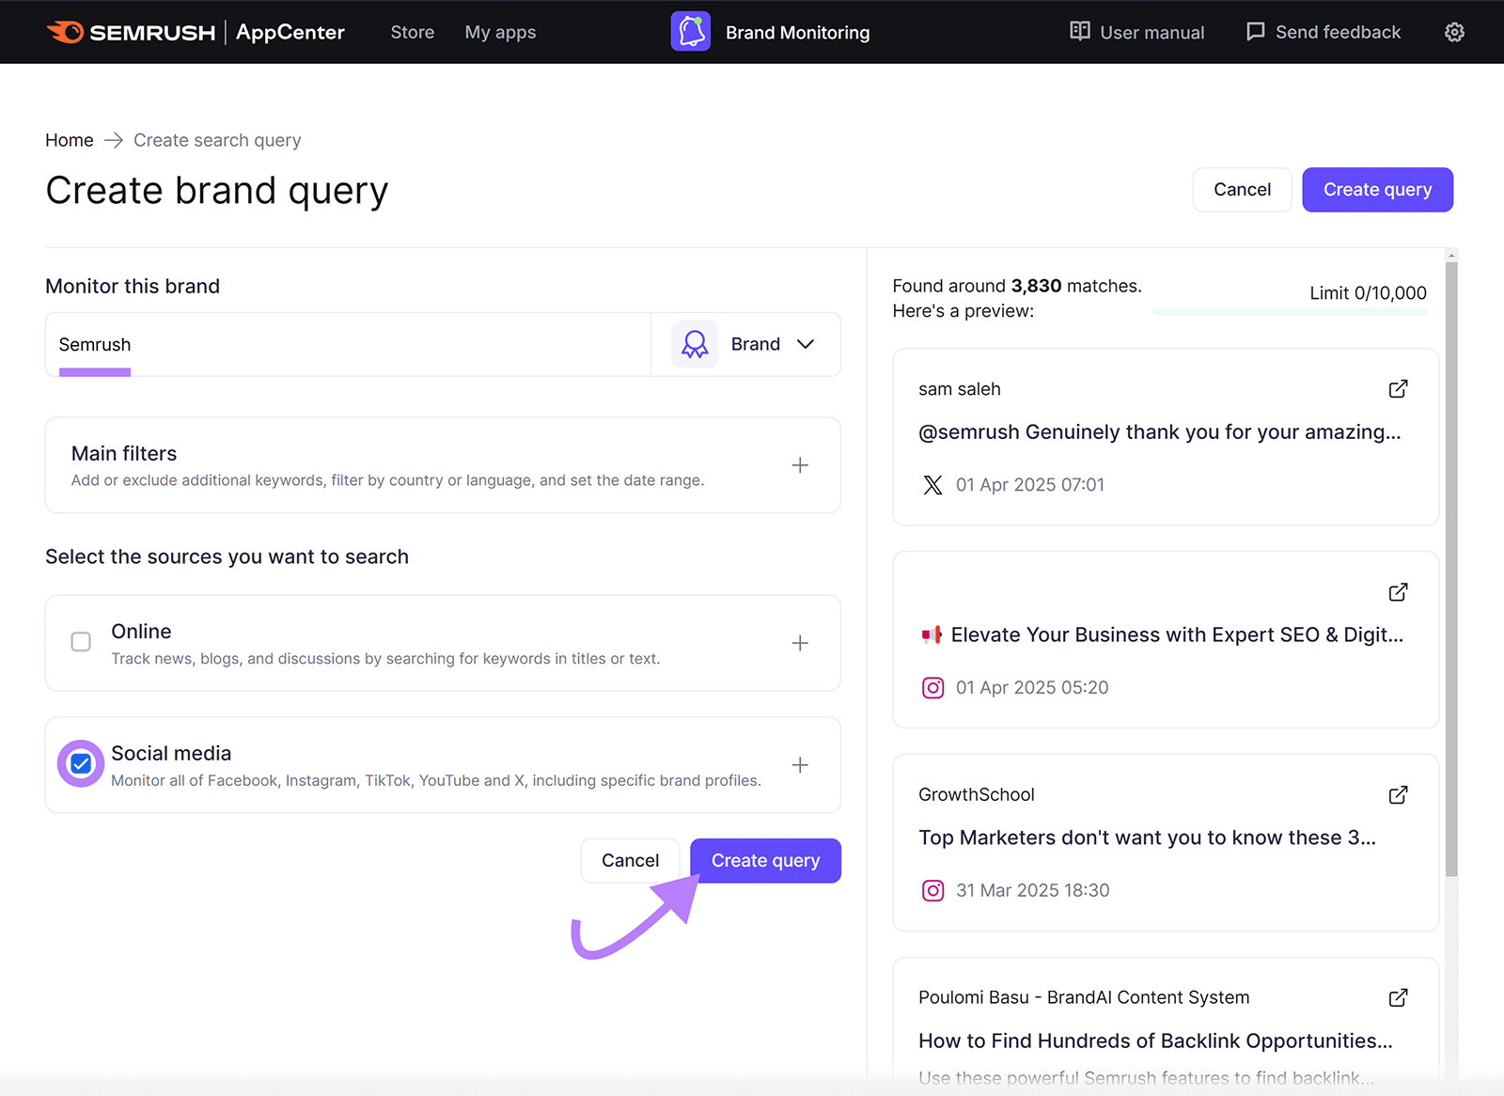Click the 'Elevate Your Business' post title

pyautogui.click(x=1162, y=634)
